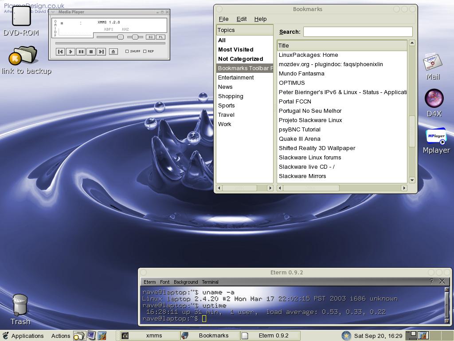Toggle the PL playlist button

[x=160, y=37]
